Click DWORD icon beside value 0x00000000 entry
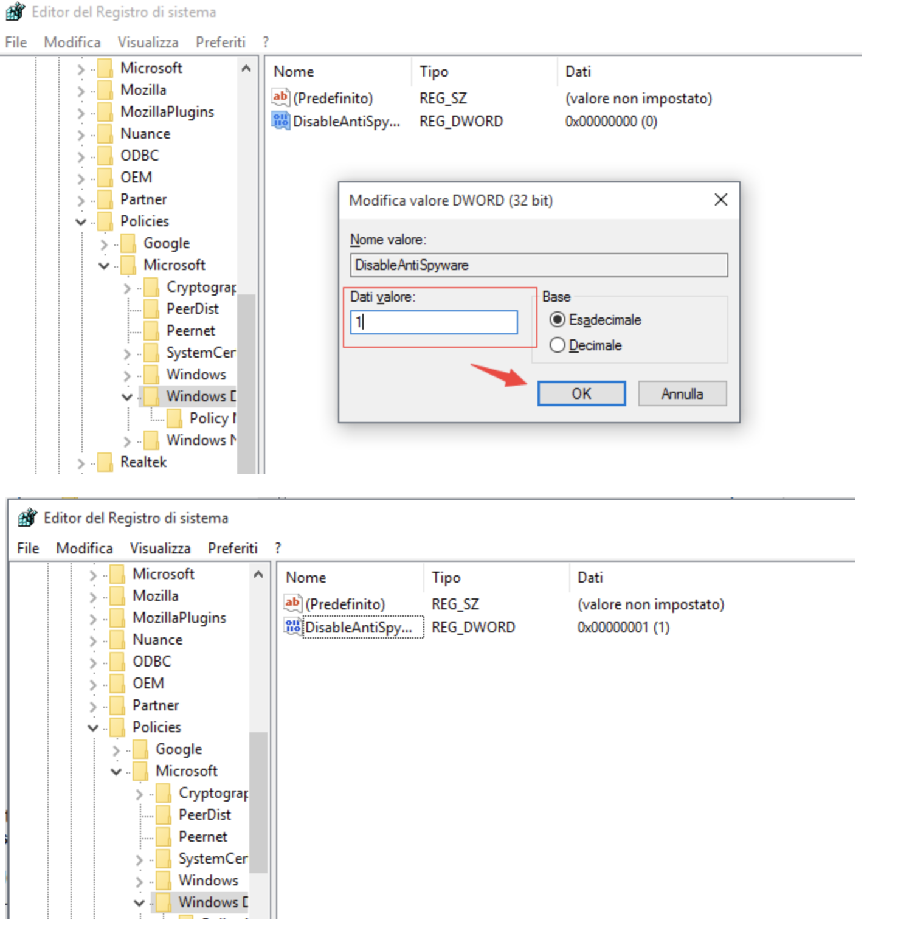 coord(281,120)
